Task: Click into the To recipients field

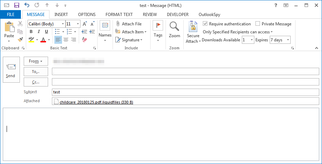Action: (x=185, y=72)
